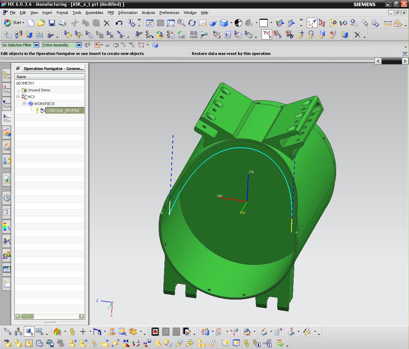Click the Zoom magnifier tool icon
Screen dimensions: 409x349
click(181, 23)
